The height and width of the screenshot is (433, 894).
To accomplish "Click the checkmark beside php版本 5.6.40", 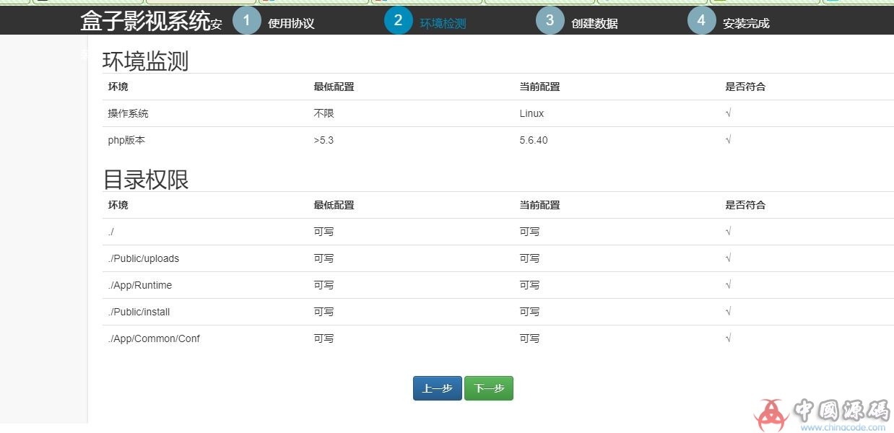I will pos(728,140).
